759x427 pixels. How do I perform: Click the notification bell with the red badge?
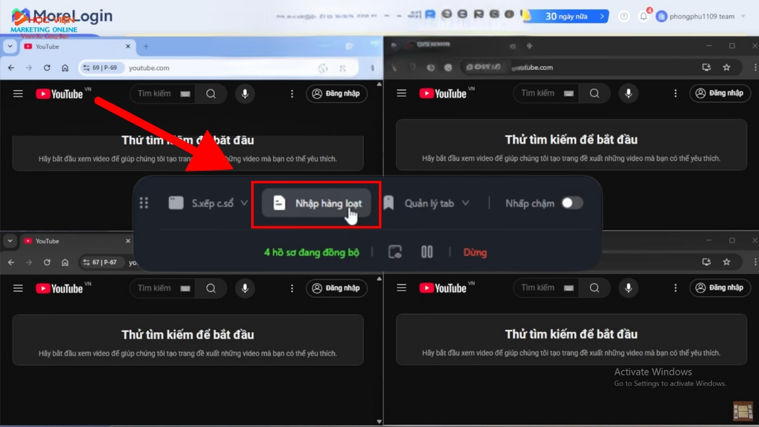(643, 16)
